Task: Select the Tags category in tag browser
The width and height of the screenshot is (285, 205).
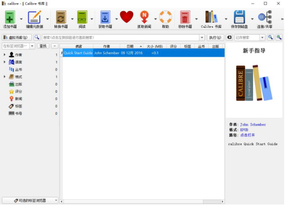Action: tap(19, 106)
